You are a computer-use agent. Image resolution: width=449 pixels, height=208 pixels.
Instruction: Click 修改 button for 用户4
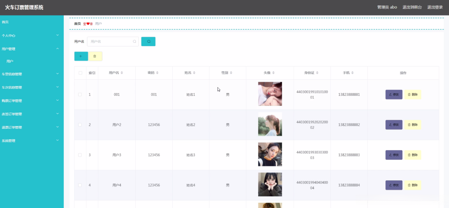pos(394,185)
